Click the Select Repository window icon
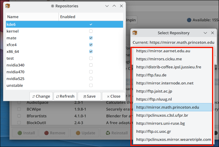The image size is (219, 147). pos(135,33)
